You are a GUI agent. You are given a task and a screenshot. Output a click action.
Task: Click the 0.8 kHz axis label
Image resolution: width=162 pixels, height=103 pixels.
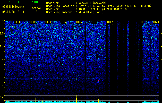click(x=2, y=72)
